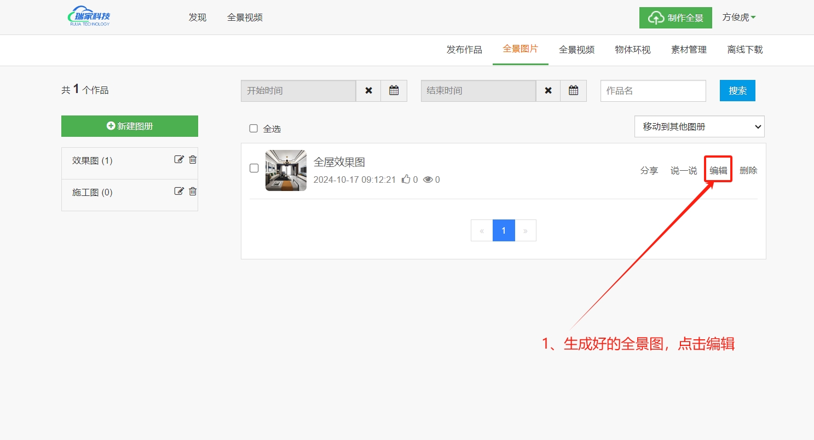Viewport: 814px width, 440px height.
Task: Clear the 开始时间 field with the X icon
Action: pyautogui.click(x=368, y=91)
